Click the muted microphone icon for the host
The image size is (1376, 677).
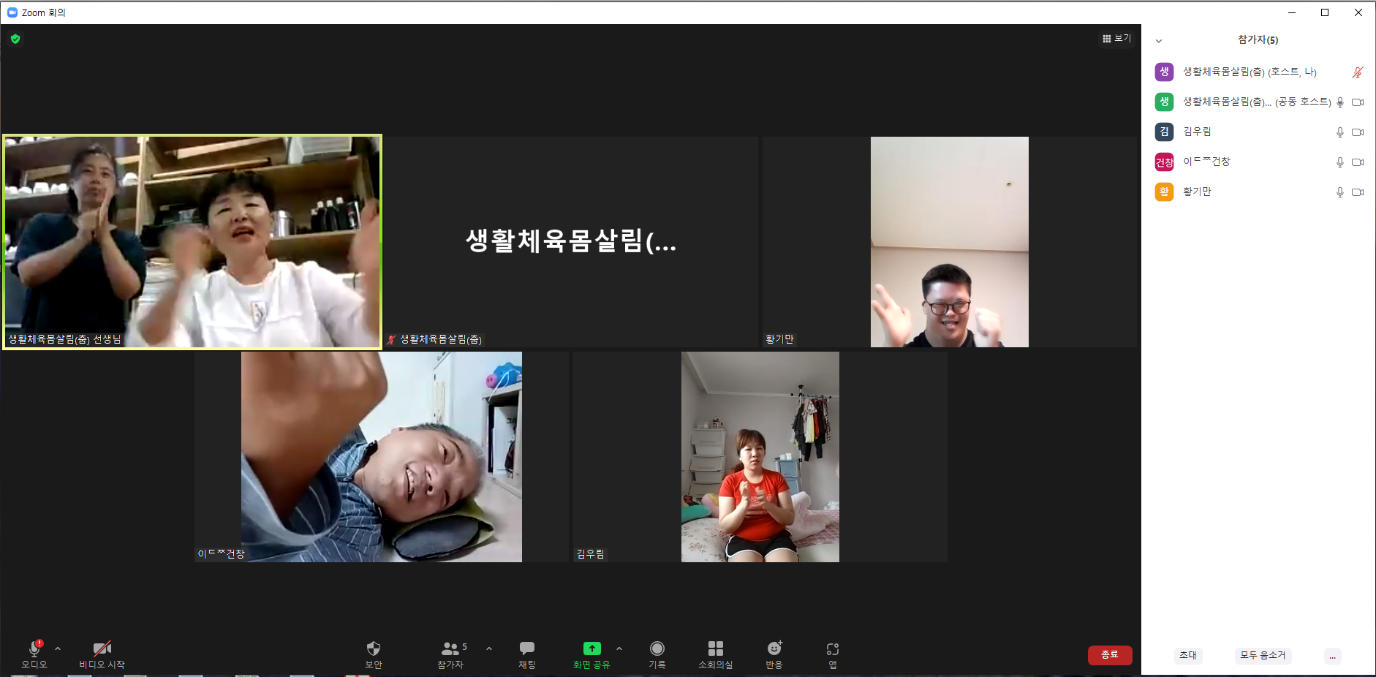coord(1358,72)
